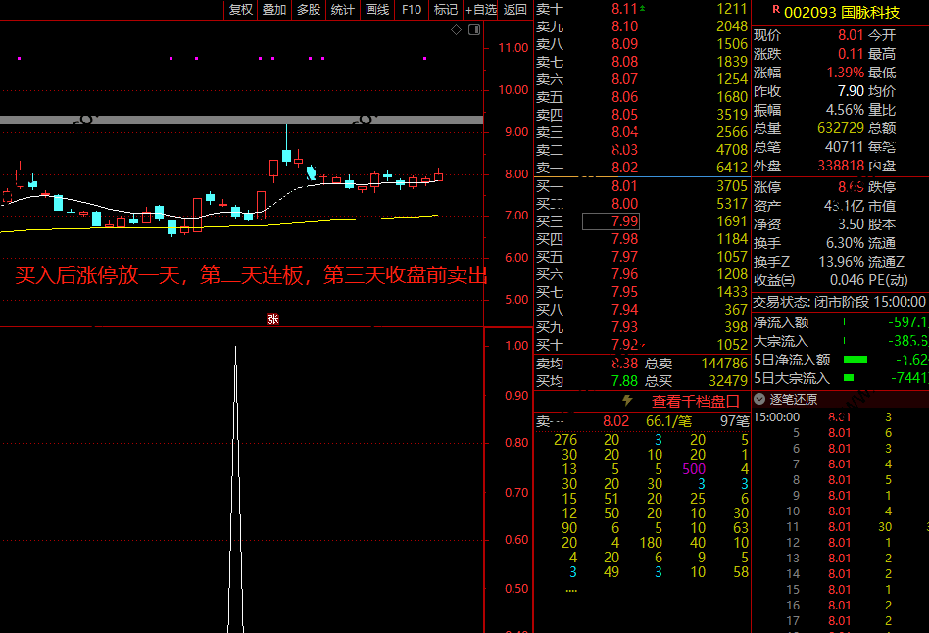Click the 净资 value 3.50

[851, 224]
